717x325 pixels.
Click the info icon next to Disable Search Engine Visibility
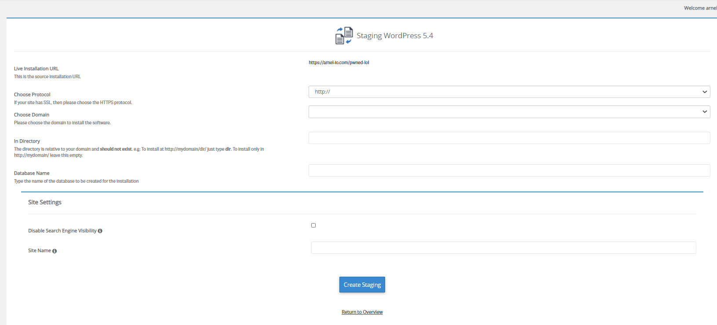pyautogui.click(x=100, y=231)
